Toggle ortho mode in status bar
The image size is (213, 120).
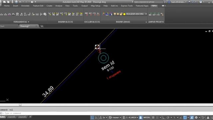click(x=164, y=117)
